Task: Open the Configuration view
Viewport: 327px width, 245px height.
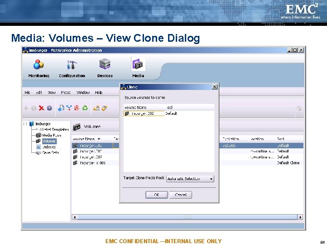Action: click(x=72, y=69)
